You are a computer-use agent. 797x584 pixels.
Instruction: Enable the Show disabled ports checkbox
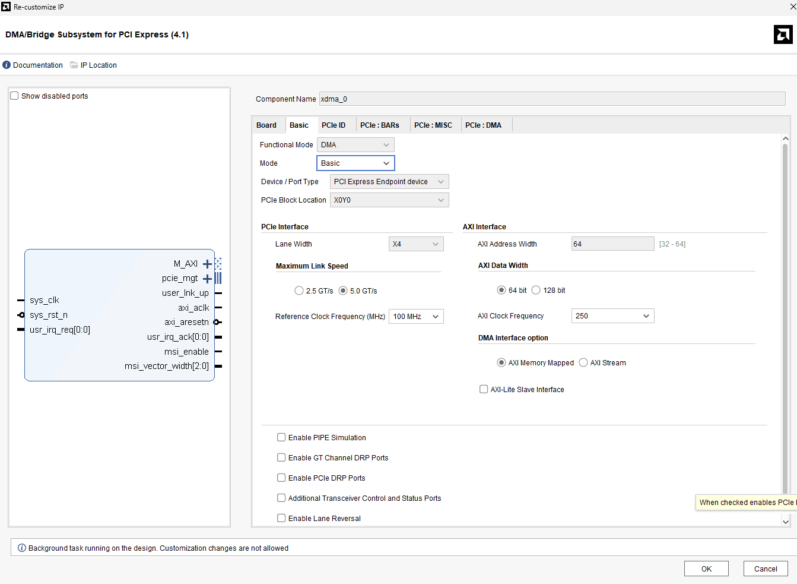[x=15, y=96]
